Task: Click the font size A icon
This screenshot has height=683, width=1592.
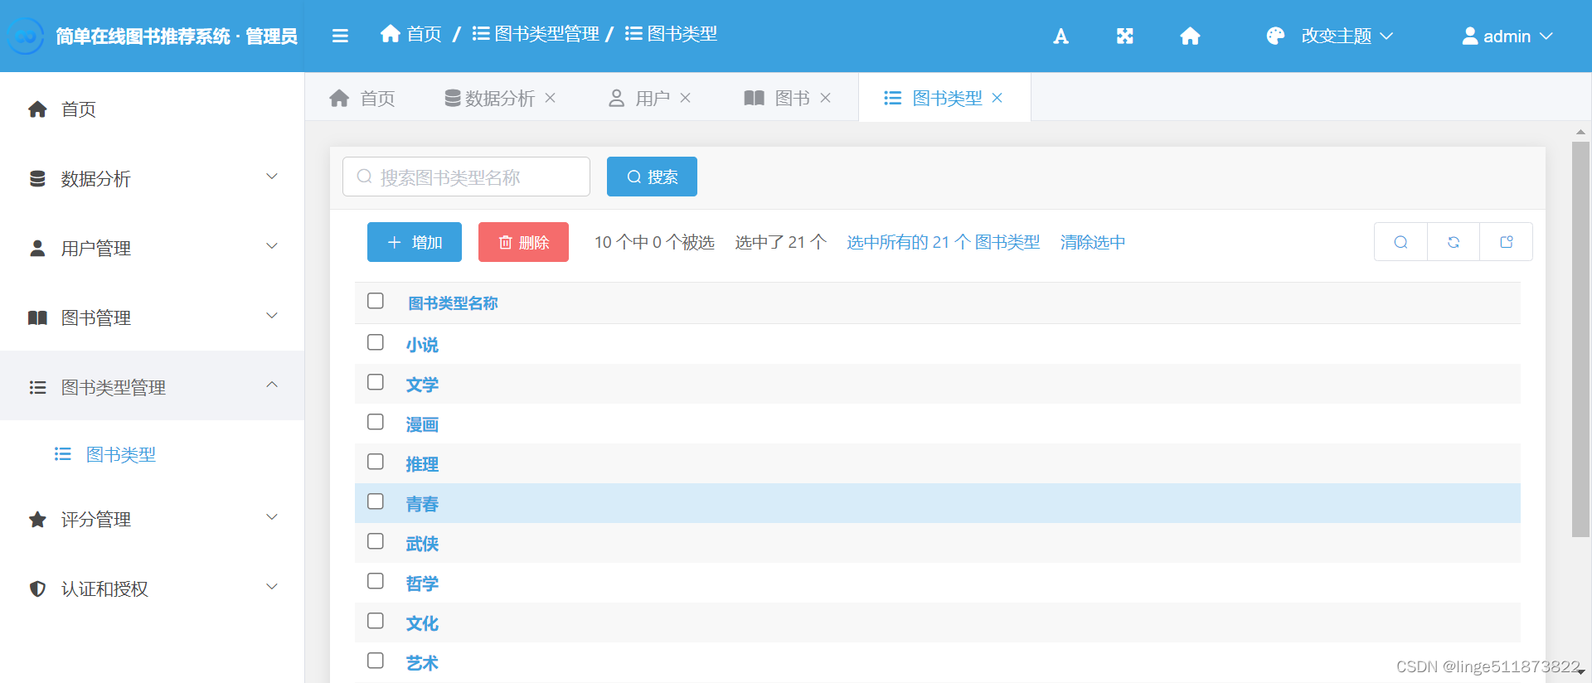Action: [1061, 36]
